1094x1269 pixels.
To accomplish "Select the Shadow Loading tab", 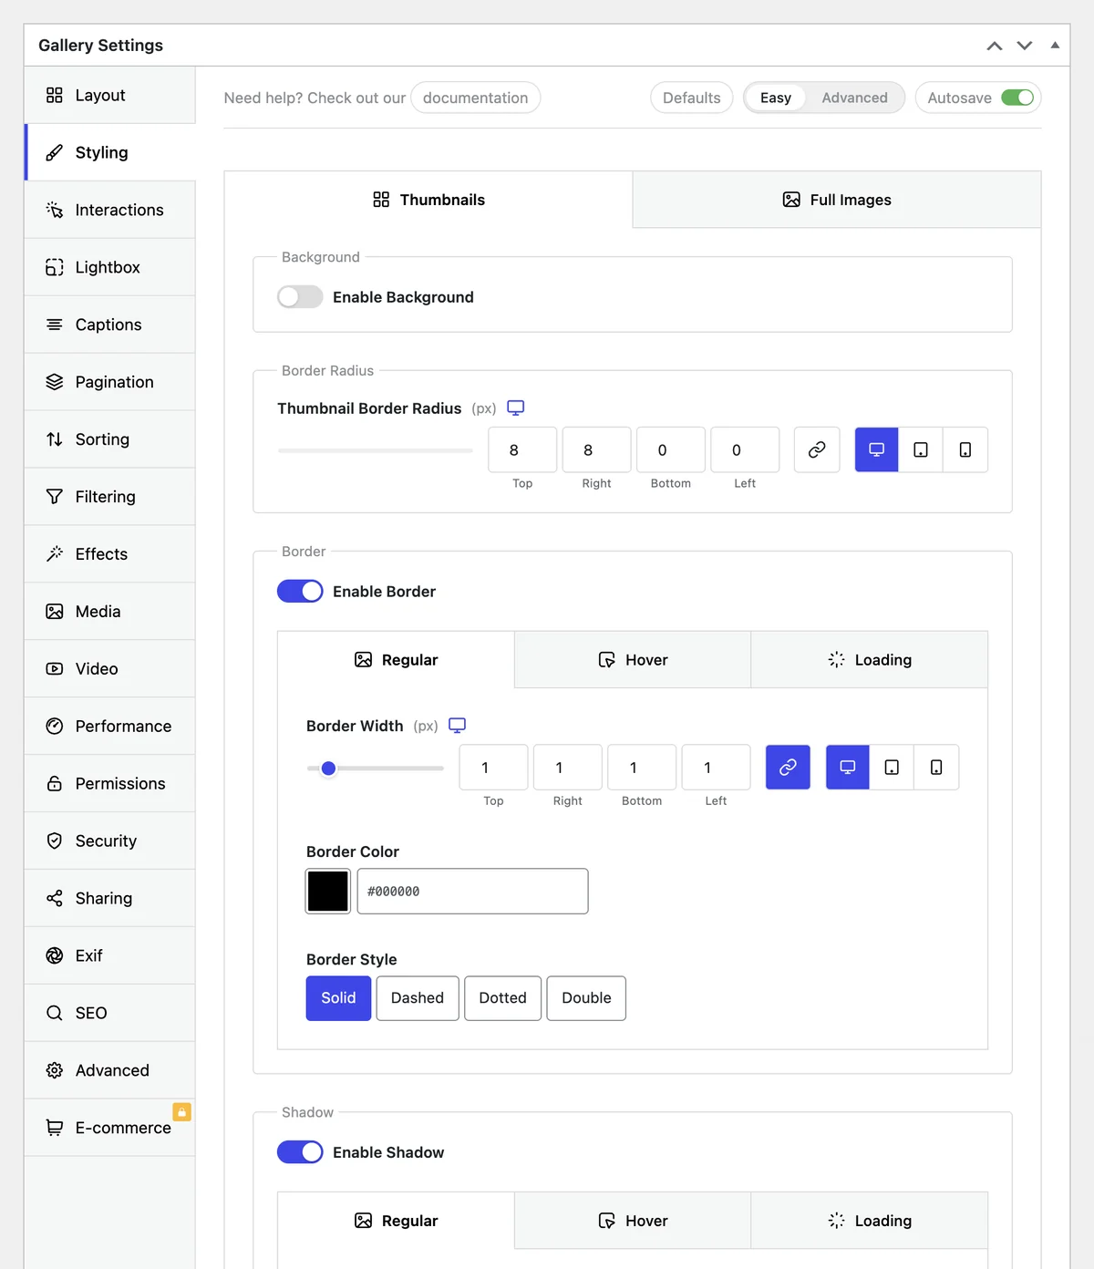I will (870, 1221).
